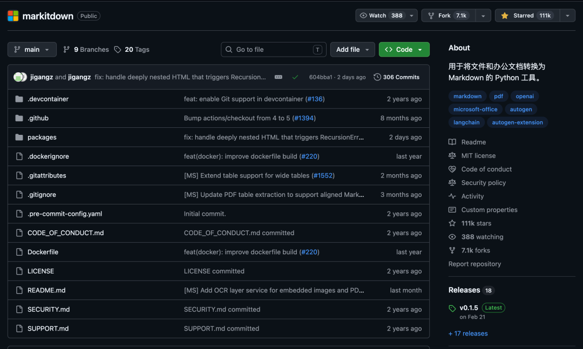Expand commit message ellipsis icon
Screen dimensions: 583x349
[x=278, y=77]
